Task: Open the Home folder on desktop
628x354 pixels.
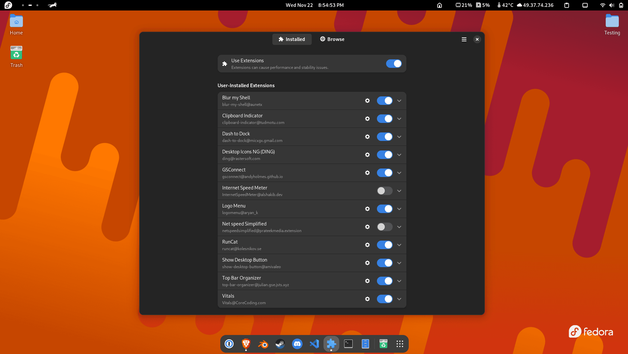Action: [16, 25]
